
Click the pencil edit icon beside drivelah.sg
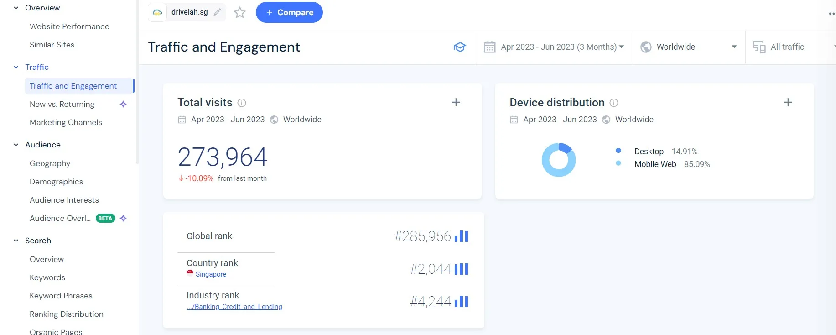pyautogui.click(x=218, y=12)
